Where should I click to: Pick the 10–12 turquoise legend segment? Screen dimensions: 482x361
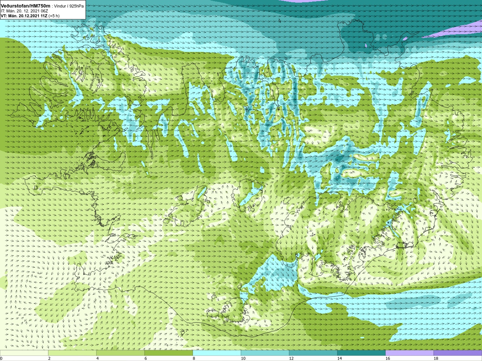click(x=265, y=353)
